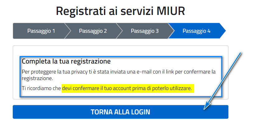This screenshot has width=253, height=129.
Task: Click the pointed tip of Passaggio 4
Action: (223, 31)
